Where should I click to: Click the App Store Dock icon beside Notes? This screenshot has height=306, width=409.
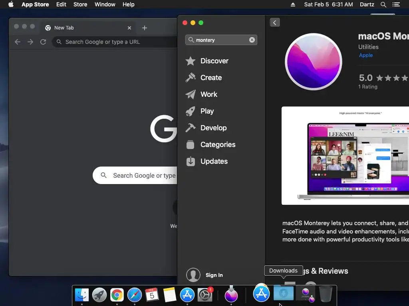(x=187, y=295)
